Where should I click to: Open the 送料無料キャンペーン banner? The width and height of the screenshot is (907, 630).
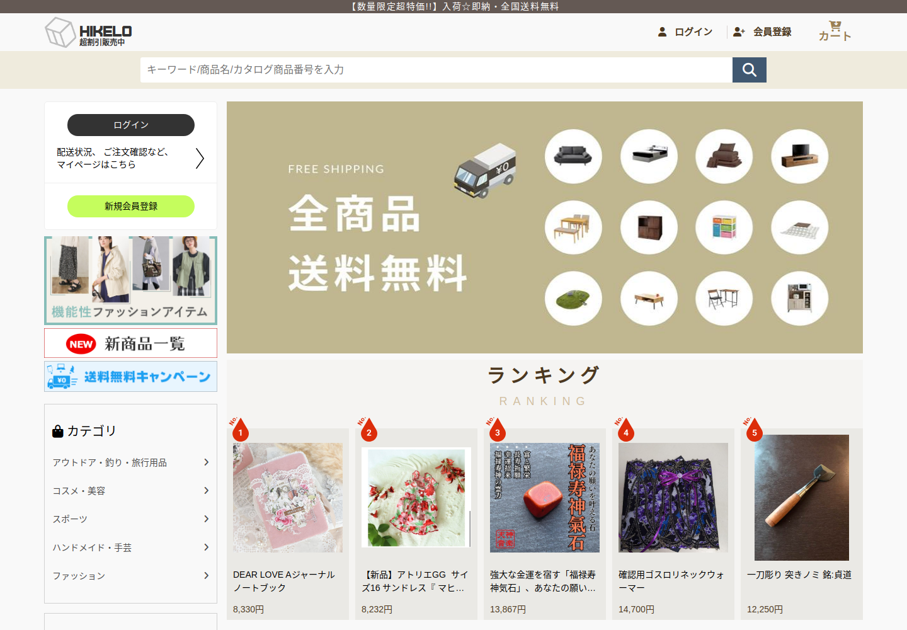coord(131,377)
